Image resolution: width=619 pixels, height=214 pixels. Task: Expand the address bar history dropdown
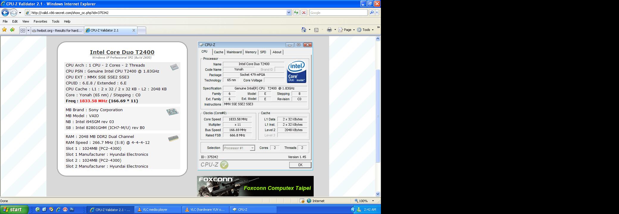pos(289,12)
